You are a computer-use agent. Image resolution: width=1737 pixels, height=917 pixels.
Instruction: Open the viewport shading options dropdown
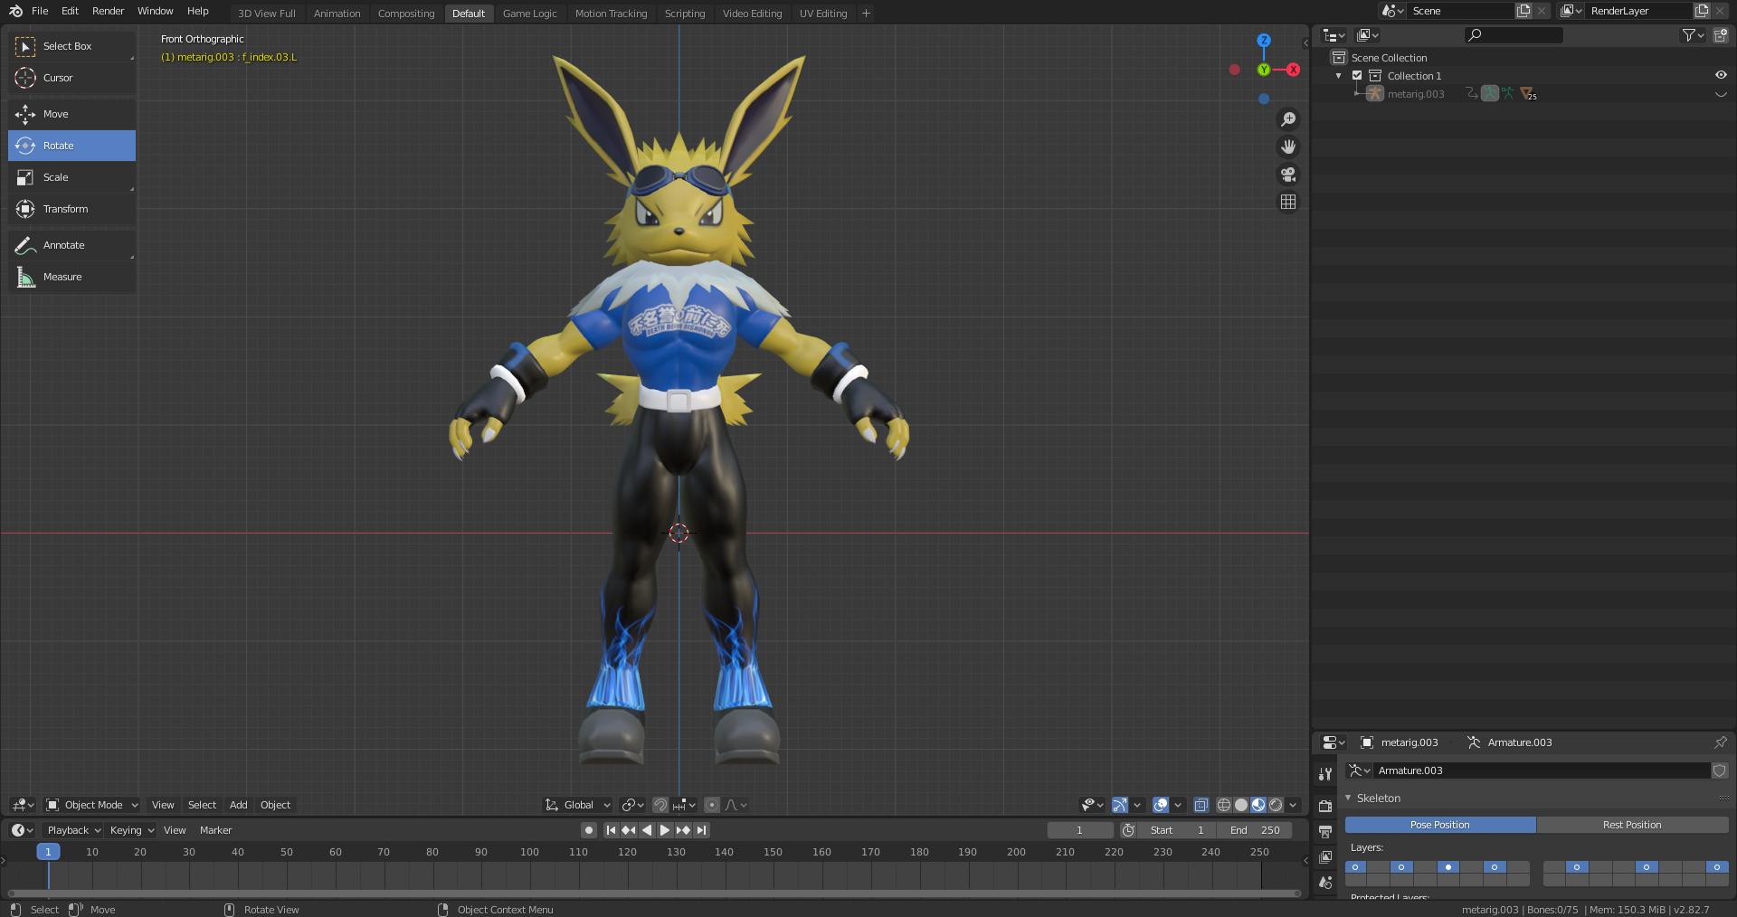(1294, 805)
